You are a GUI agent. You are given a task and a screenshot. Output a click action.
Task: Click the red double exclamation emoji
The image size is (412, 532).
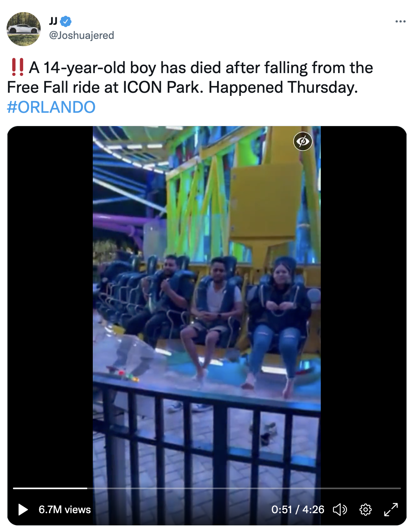(17, 67)
